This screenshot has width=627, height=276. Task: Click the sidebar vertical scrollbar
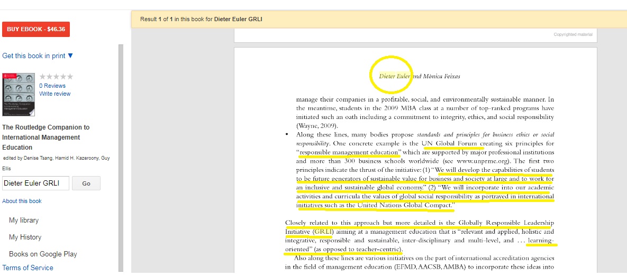coord(121,158)
